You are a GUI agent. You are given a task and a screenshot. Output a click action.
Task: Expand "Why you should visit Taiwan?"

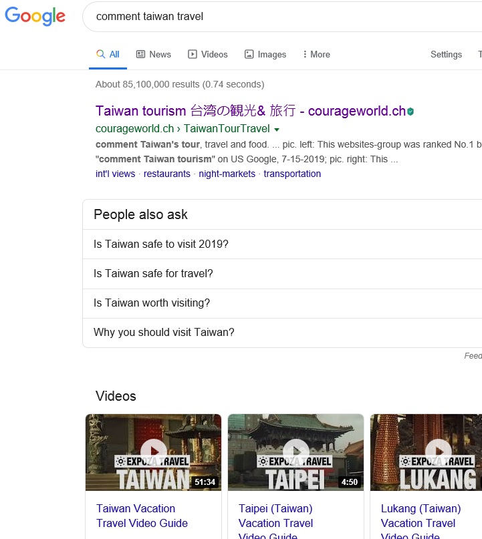click(x=164, y=333)
